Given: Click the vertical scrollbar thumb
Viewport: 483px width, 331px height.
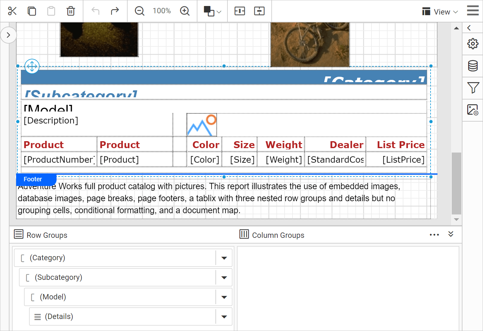Looking at the screenshot, I should pyautogui.click(x=456, y=184).
